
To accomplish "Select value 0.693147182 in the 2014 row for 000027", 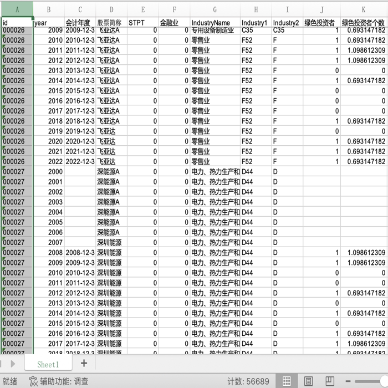I will click(x=363, y=313).
